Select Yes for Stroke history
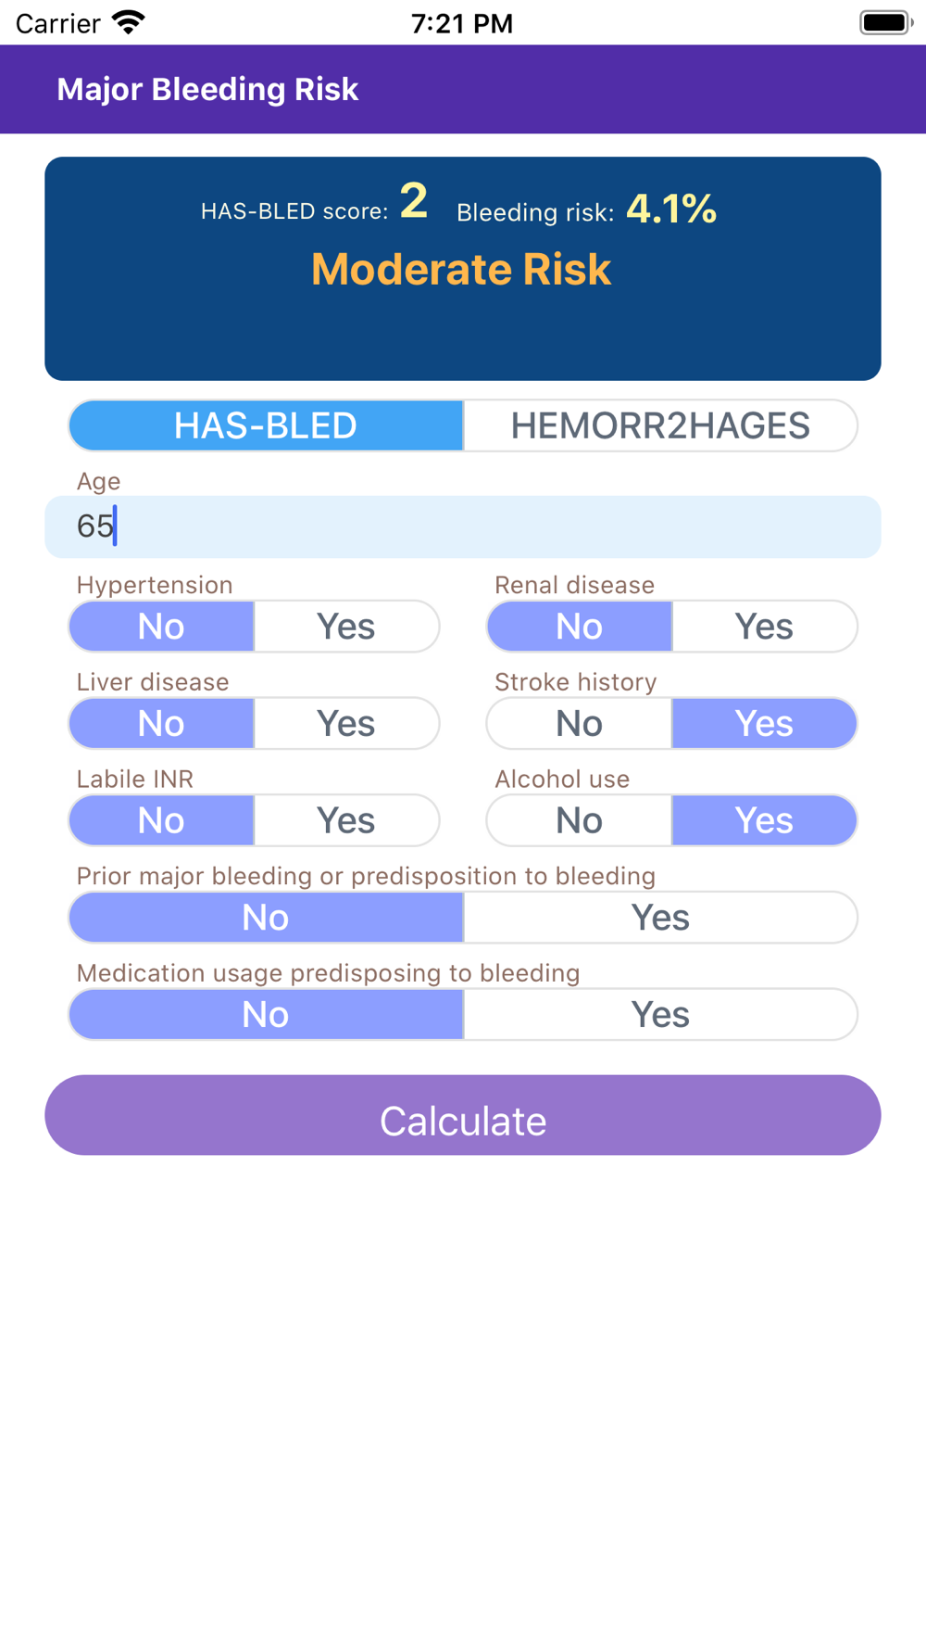The image size is (926, 1648). click(765, 723)
